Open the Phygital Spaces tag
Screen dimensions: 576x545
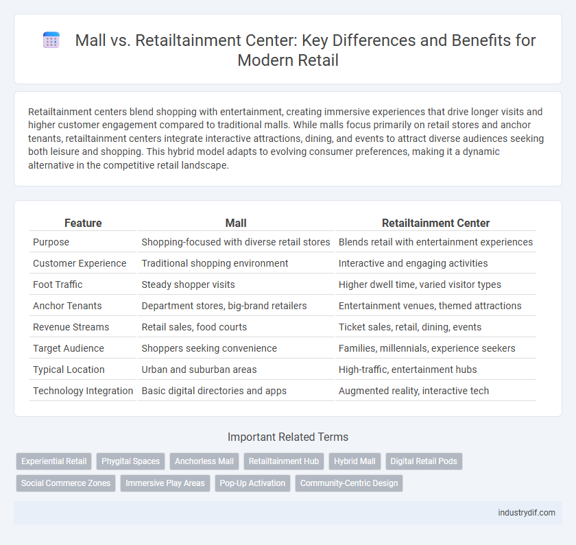point(131,461)
